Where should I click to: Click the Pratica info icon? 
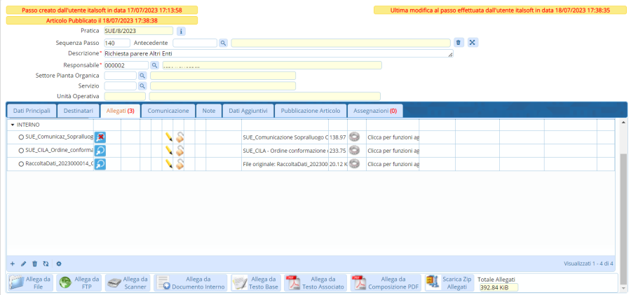click(180, 32)
